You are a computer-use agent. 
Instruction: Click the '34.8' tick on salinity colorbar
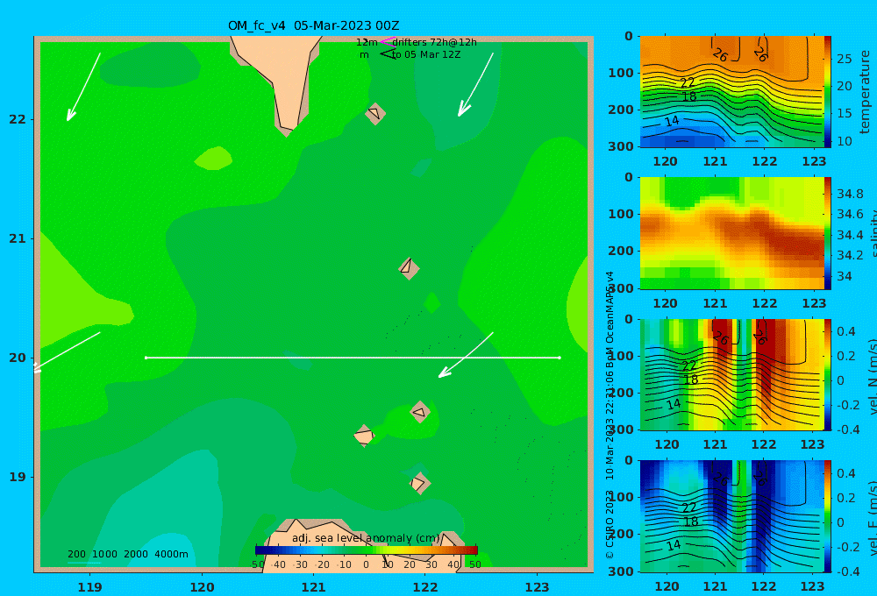[x=850, y=194]
